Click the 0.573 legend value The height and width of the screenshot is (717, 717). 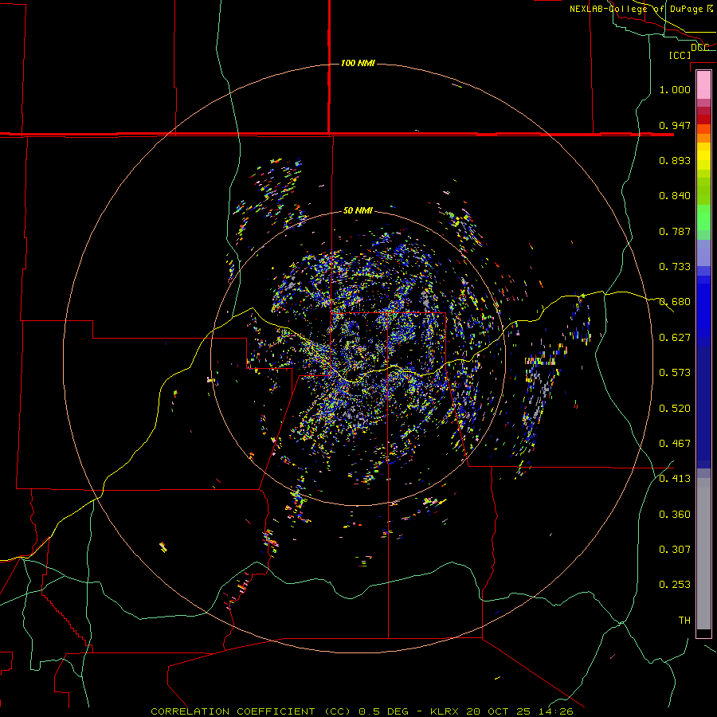tap(675, 373)
